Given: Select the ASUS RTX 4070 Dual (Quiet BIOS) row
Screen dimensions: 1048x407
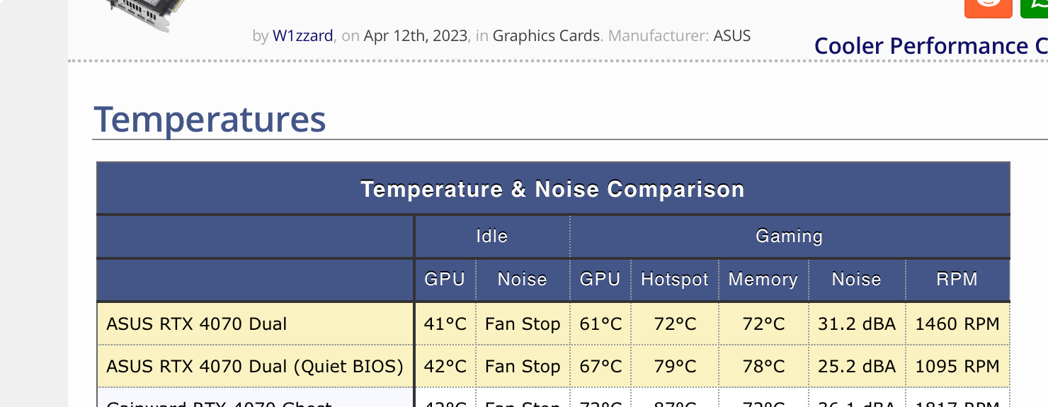Looking at the screenshot, I should coord(254,367).
